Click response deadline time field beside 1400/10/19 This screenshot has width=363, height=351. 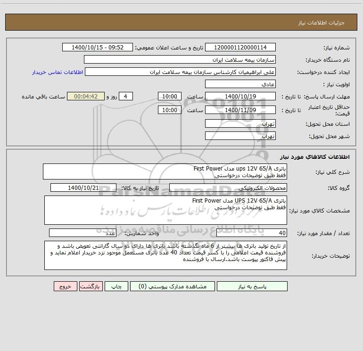coord(169,96)
